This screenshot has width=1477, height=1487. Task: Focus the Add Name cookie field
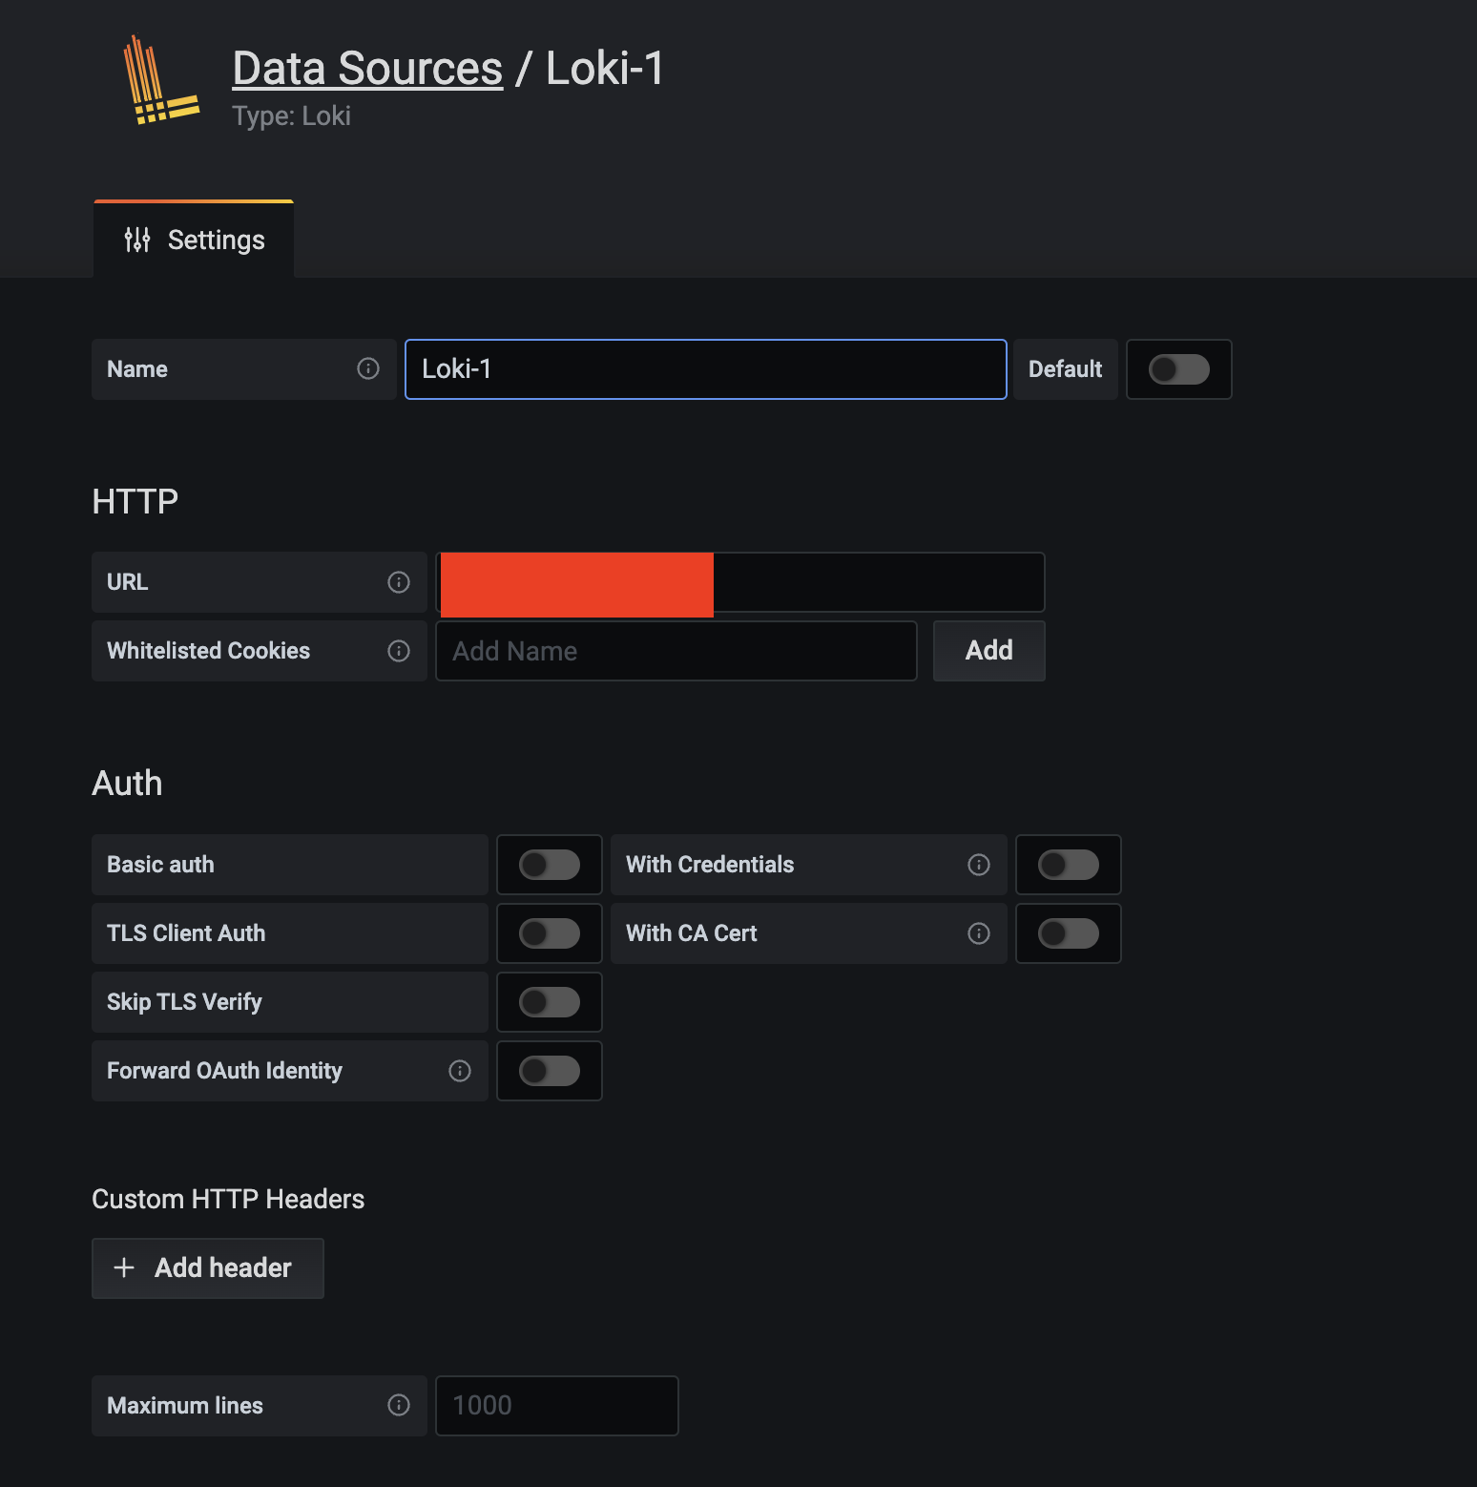point(676,651)
